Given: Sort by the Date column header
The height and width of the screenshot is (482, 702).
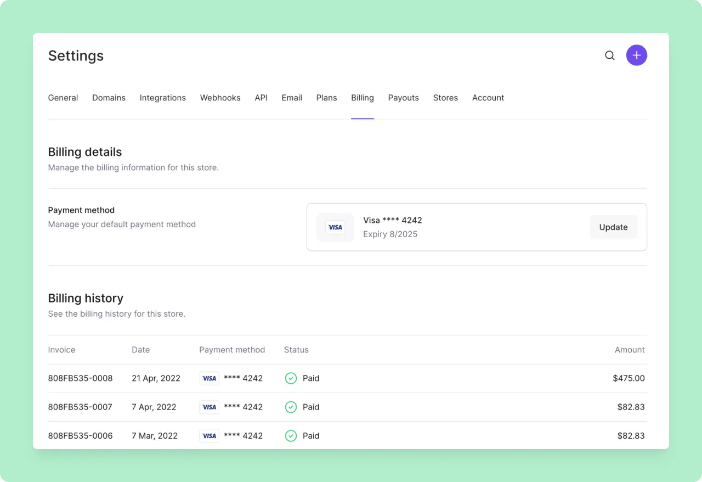Looking at the screenshot, I should (140, 350).
